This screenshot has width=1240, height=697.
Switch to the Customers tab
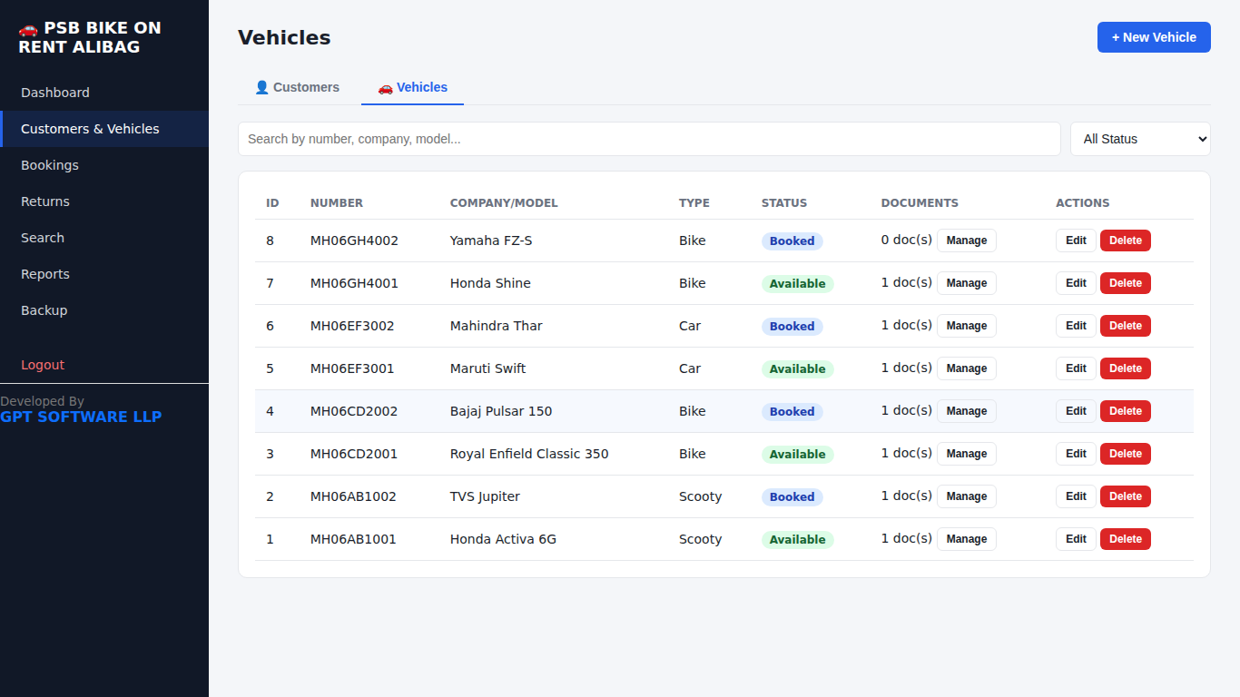[297, 87]
